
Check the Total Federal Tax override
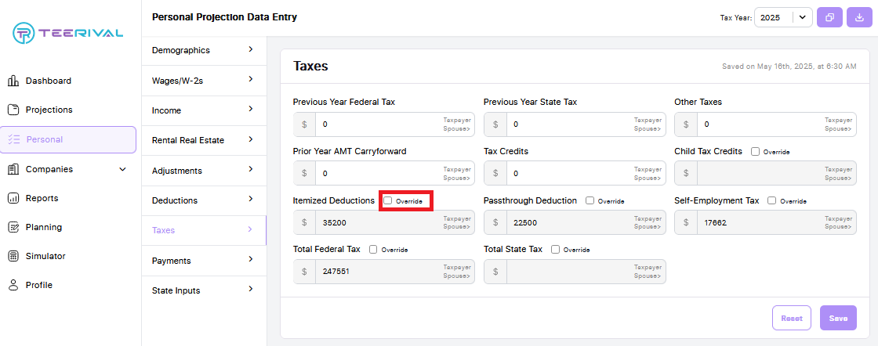[x=373, y=250]
